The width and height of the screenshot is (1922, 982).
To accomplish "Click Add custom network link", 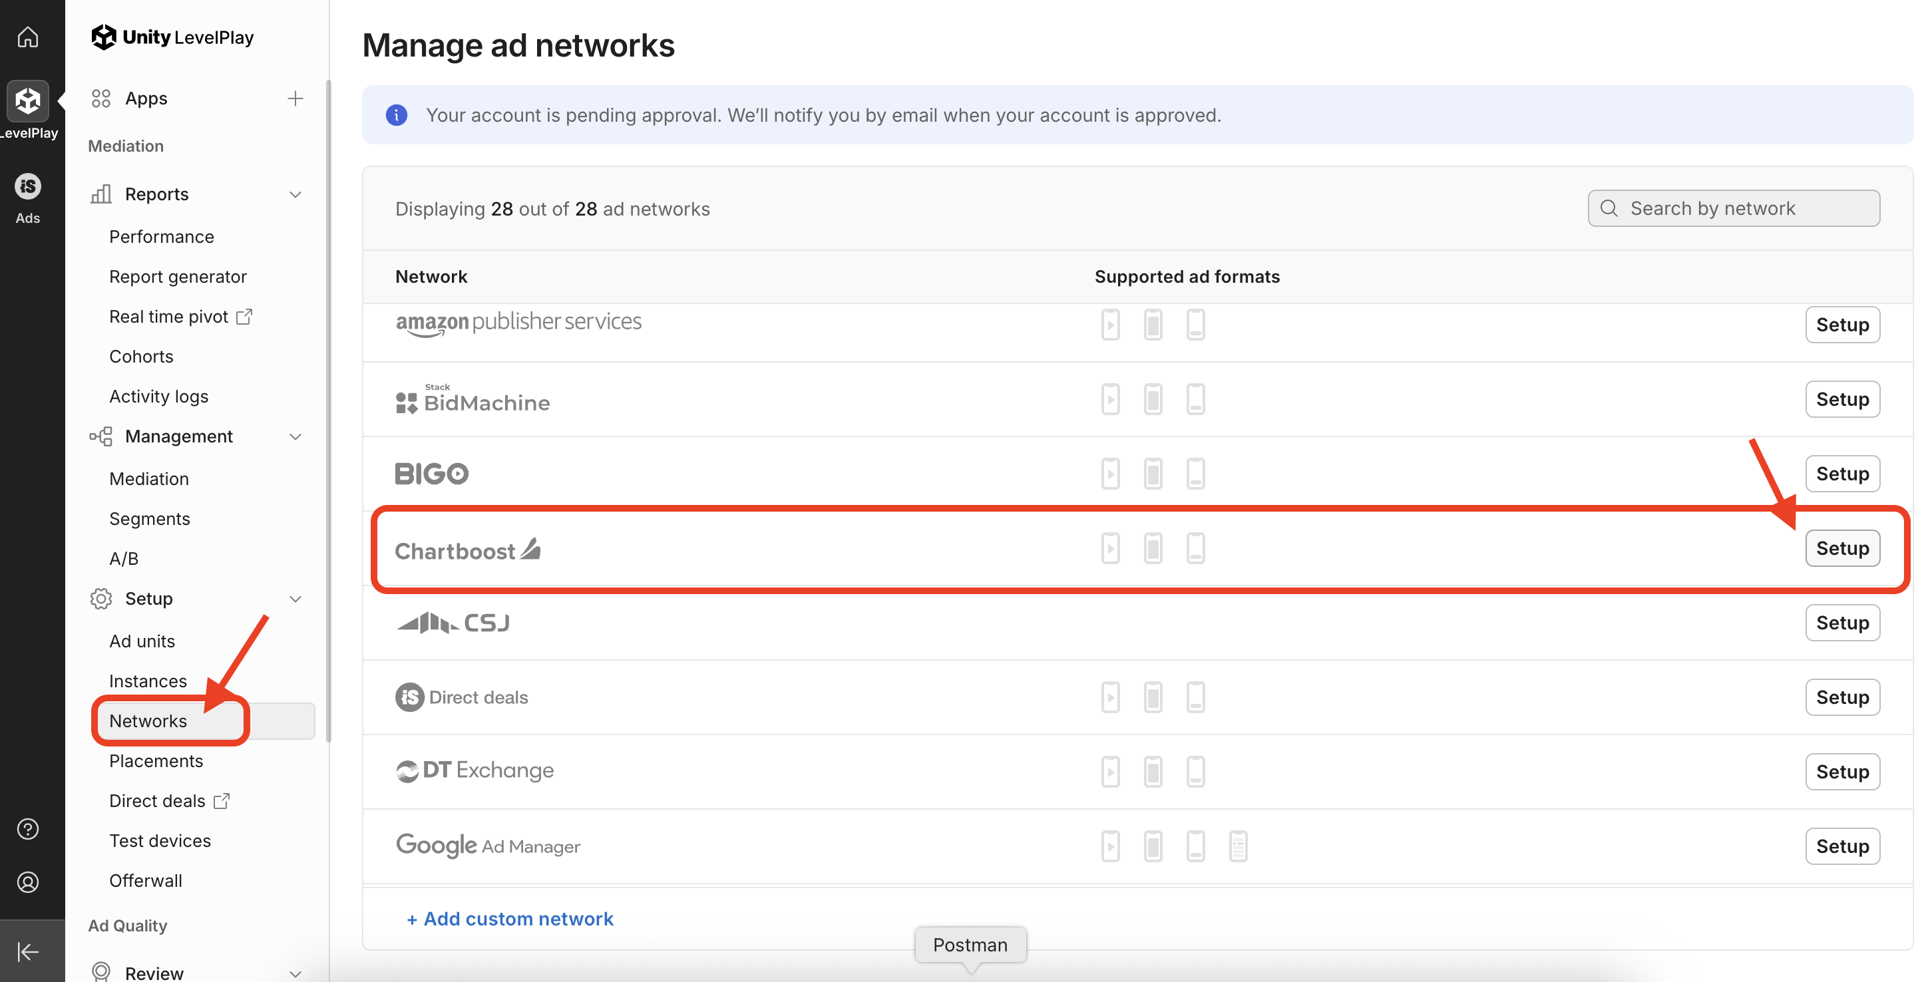I will [x=510, y=919].
